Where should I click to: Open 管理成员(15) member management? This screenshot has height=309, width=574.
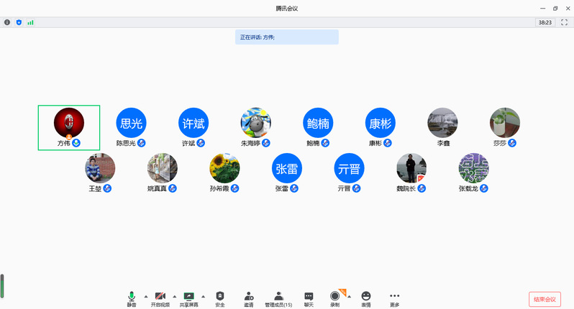[278, 298]
